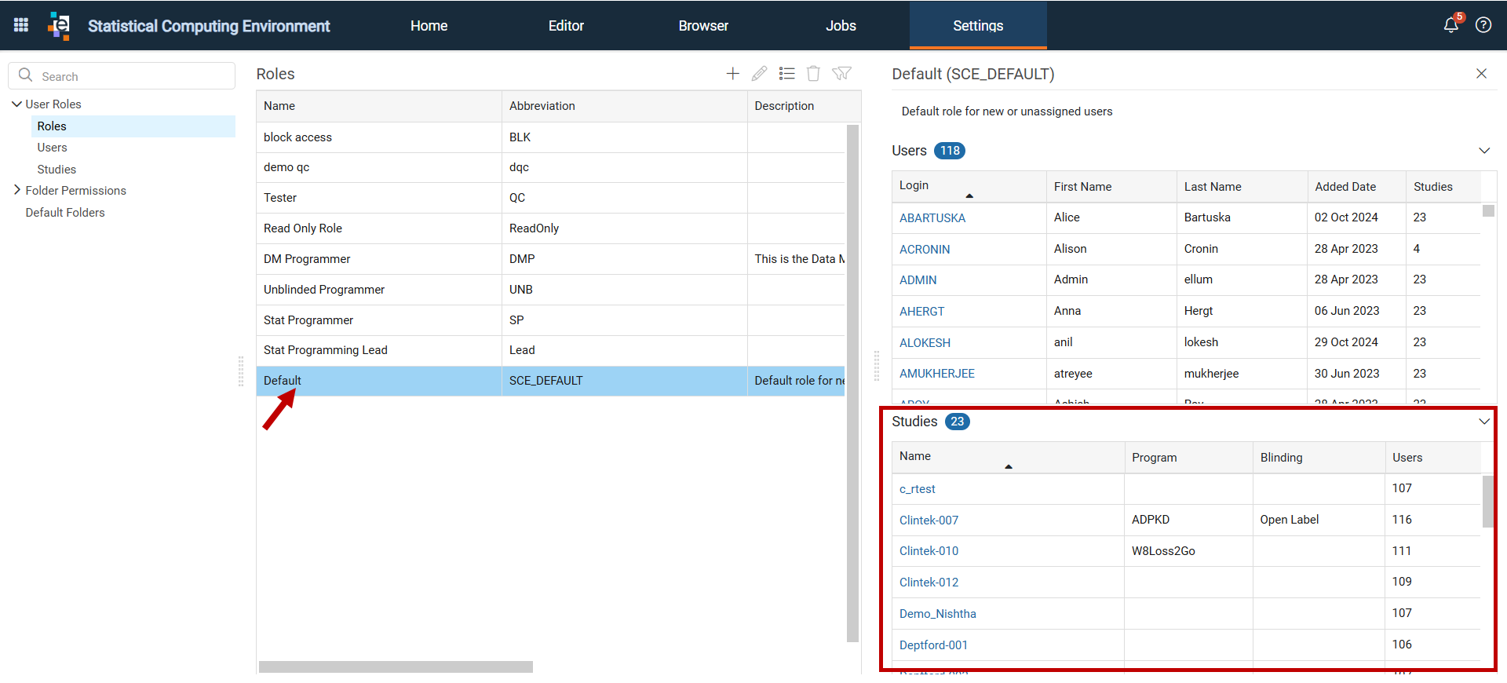Open the notifications bell
Viewport: 1507px width, 683px height.
click(x=1451, y=25)
